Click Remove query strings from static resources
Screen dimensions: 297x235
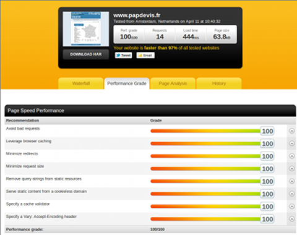(44, 179)
